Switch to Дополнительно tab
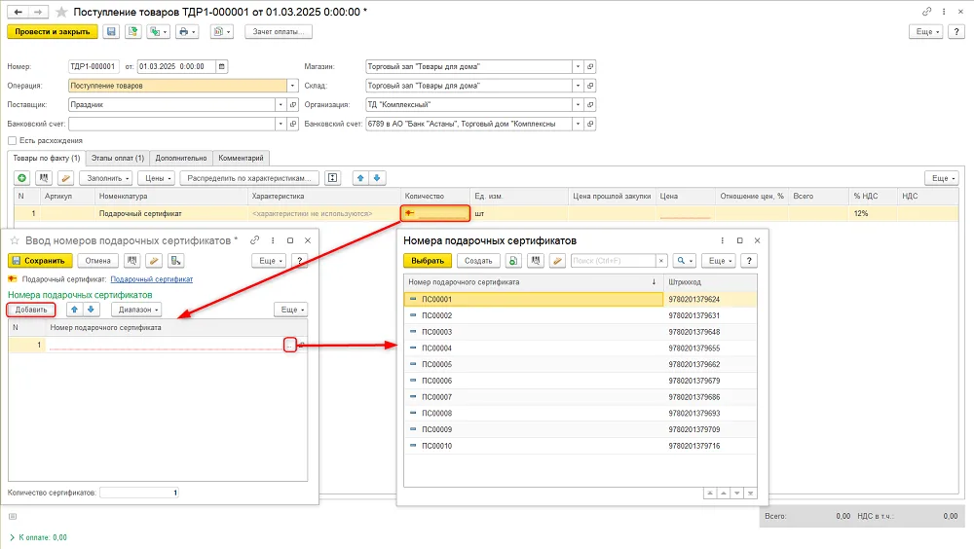This screenshot has width=974, height=549. [181, 159]
